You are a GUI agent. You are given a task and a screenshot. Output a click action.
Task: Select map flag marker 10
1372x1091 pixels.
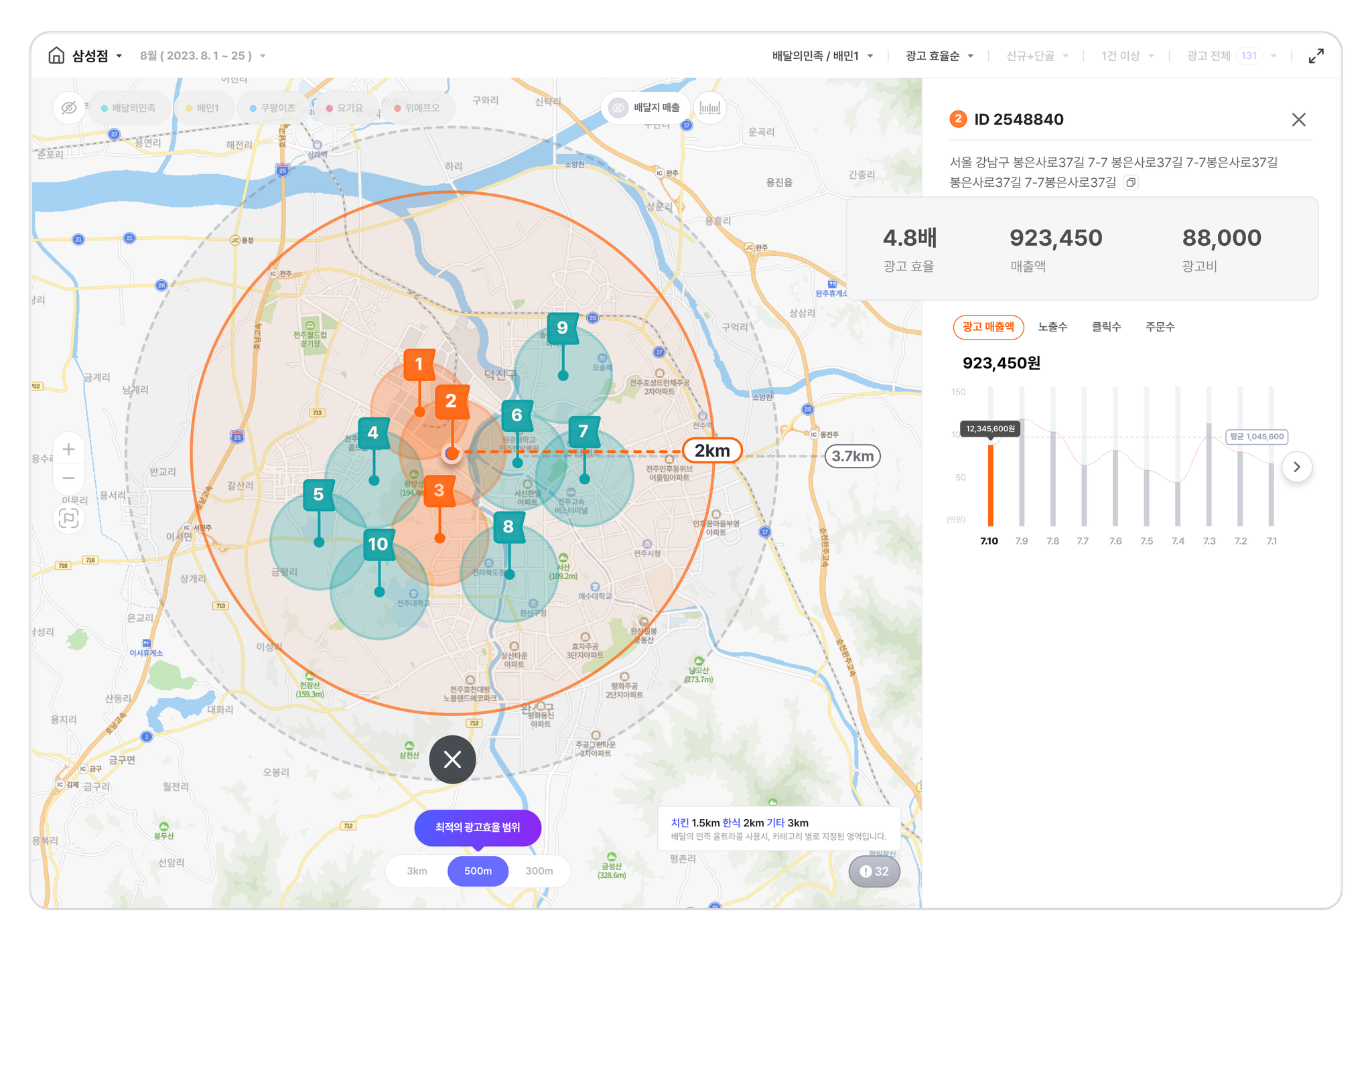[379, 544]
